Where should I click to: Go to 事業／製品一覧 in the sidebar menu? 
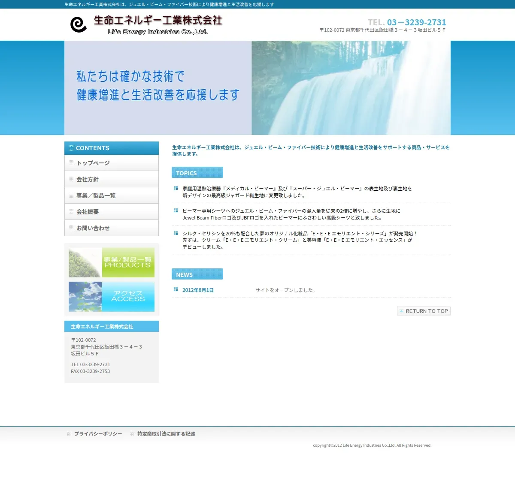pos(112,195)
